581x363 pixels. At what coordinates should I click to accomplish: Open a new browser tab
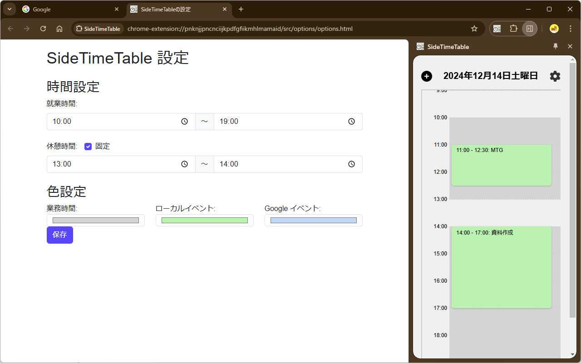pyautogui.click(x=241, y=9)
